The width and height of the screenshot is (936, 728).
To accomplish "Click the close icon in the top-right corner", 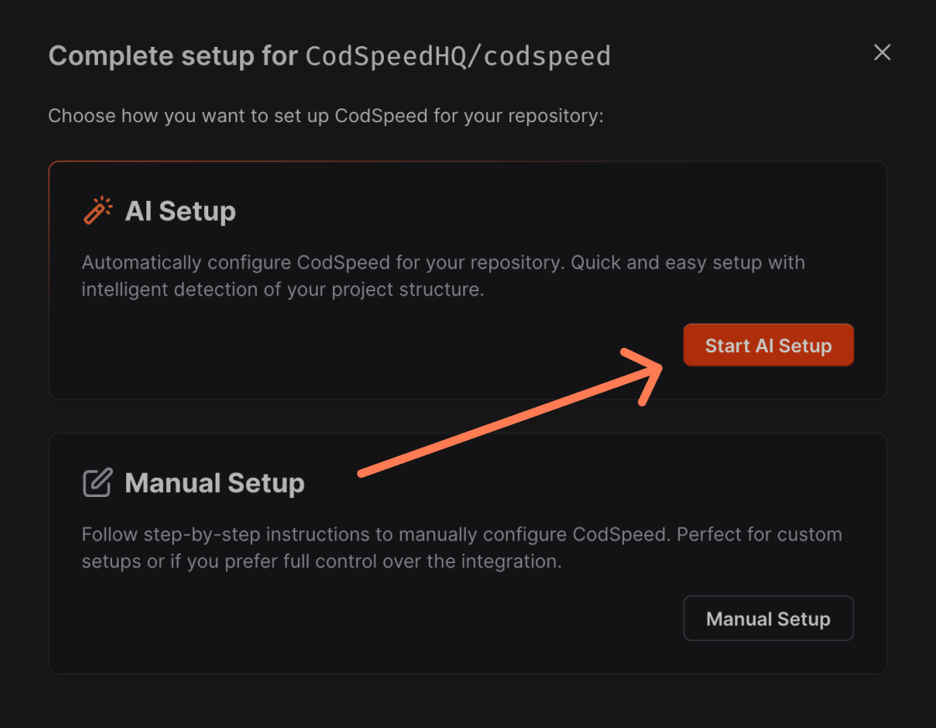I will tap(882, 53).
